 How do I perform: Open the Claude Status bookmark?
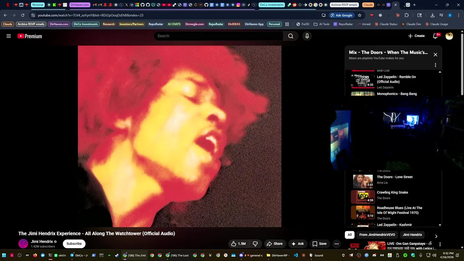click(386, 24)
